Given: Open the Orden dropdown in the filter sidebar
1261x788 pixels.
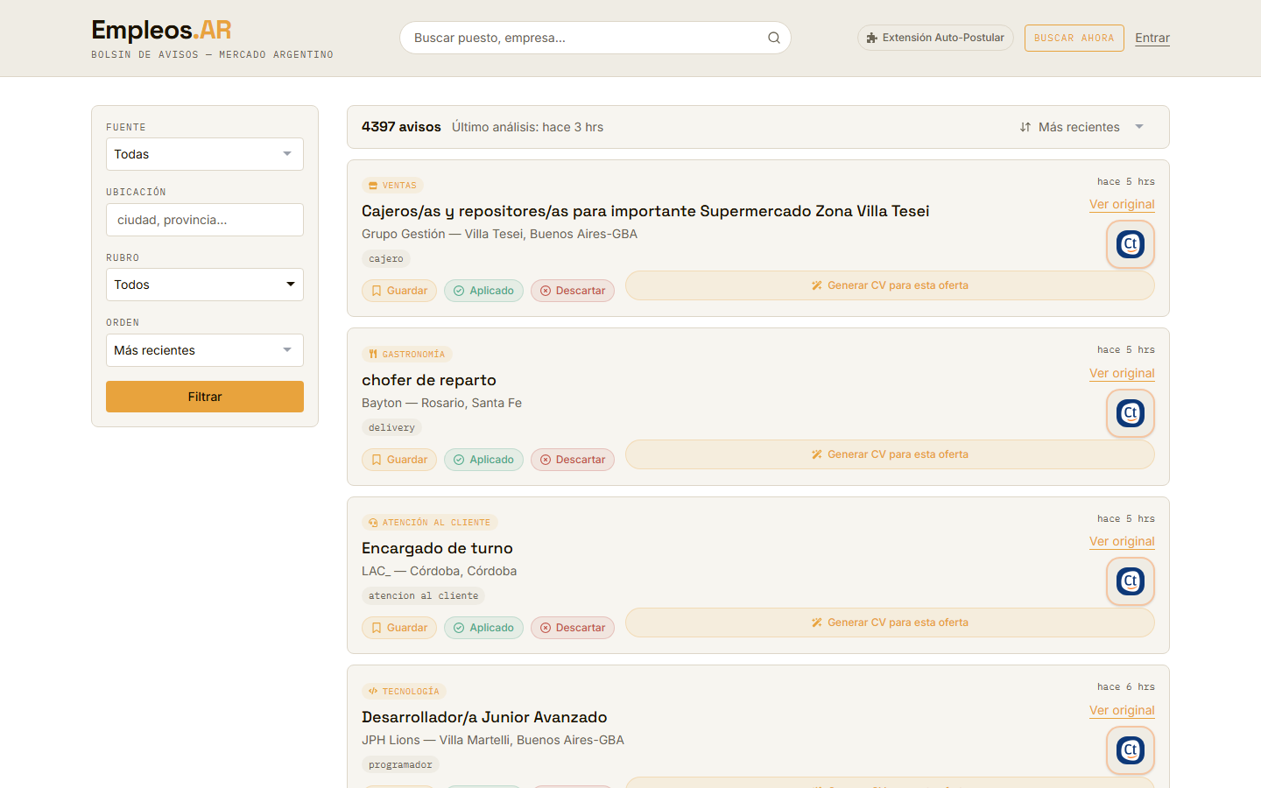Looking at the screenshot, I should click(x=205, y=350).
